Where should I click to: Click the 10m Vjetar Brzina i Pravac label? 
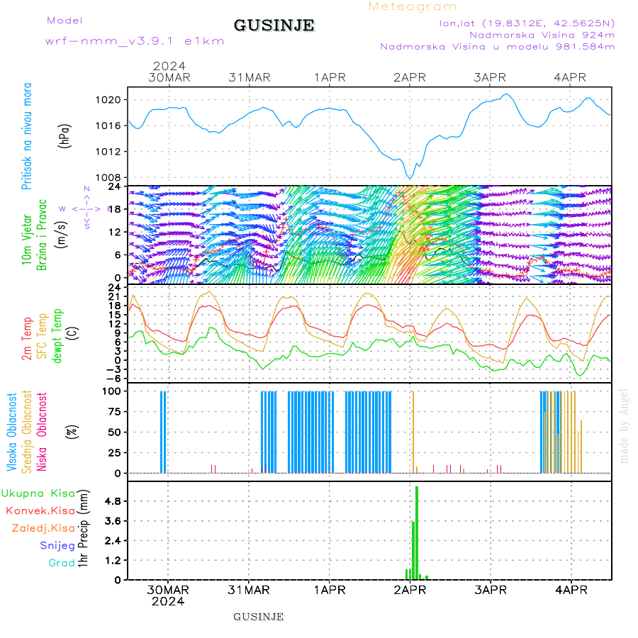click(x=34, y=235)
